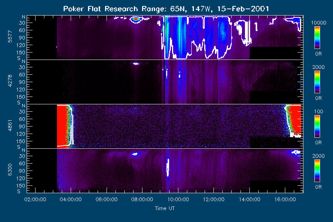Viewport: 333px width, 222px height.
Task: Click the 08:00:00 time tick label
Action: coord(142,199)
